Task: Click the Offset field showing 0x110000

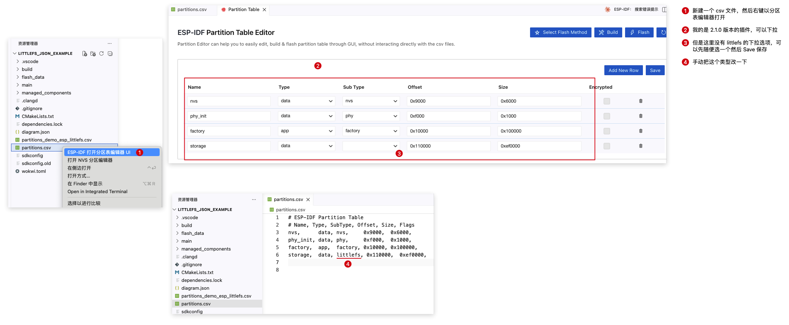Action: 449,146
